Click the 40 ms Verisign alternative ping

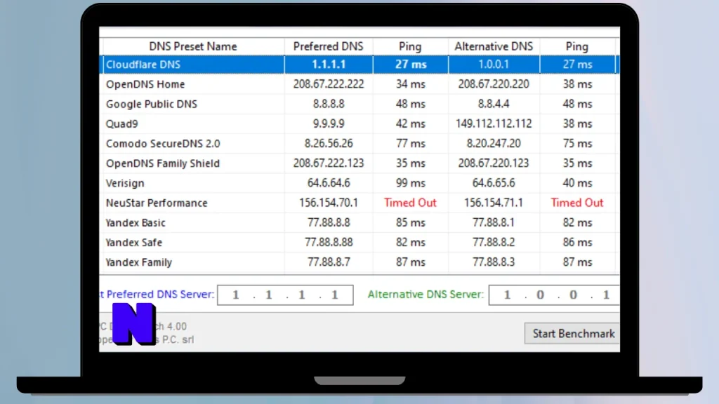[577, 183]
